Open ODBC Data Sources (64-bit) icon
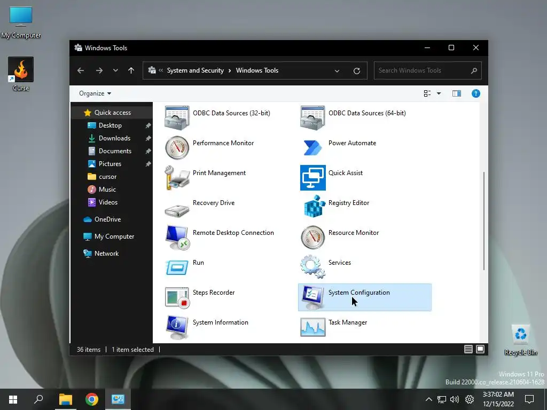This screenshot has height=410, width=547. coord(312,118)
